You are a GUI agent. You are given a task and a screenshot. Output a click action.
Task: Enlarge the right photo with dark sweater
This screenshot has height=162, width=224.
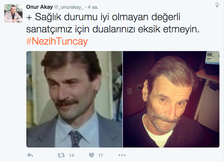pos(171,99)
